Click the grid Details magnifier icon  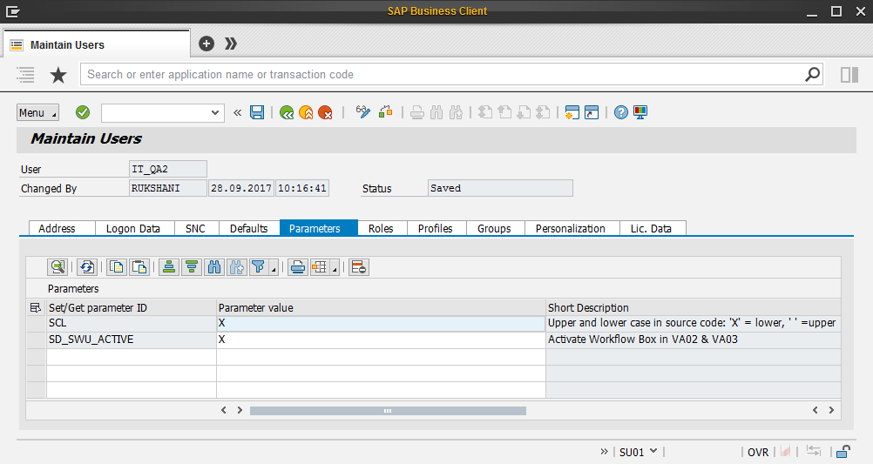click(x=58, y=267)
